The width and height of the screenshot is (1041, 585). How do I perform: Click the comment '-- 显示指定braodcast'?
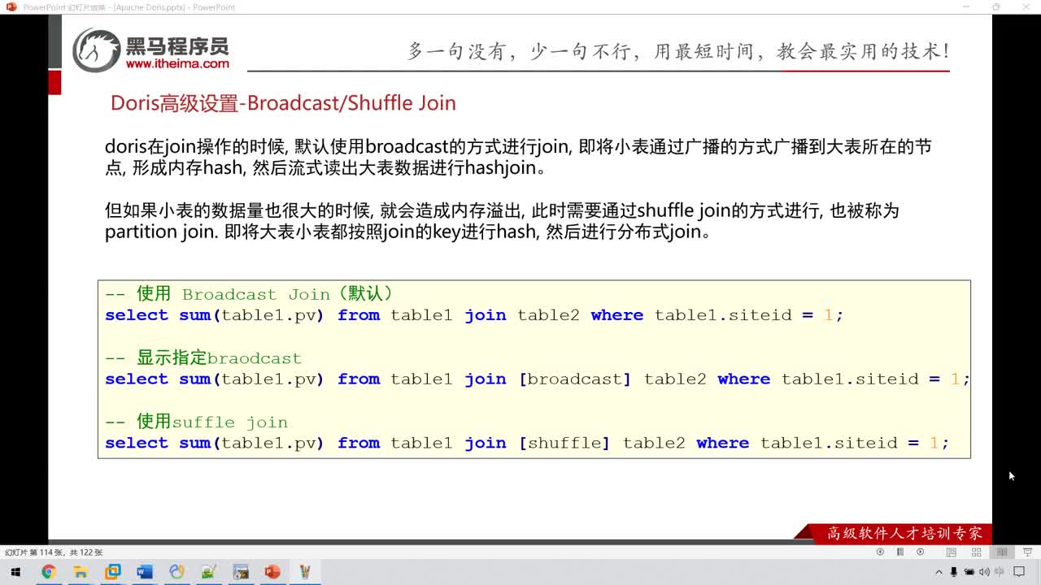click(203, 357)
